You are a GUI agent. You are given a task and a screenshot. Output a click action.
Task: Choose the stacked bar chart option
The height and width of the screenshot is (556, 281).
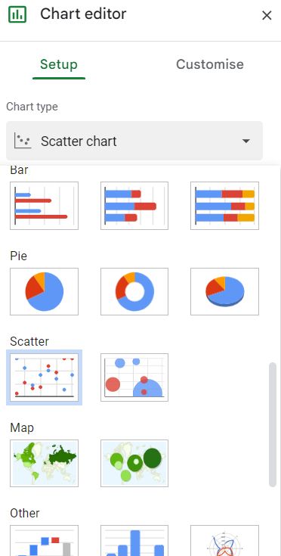[x=134, y=206]
